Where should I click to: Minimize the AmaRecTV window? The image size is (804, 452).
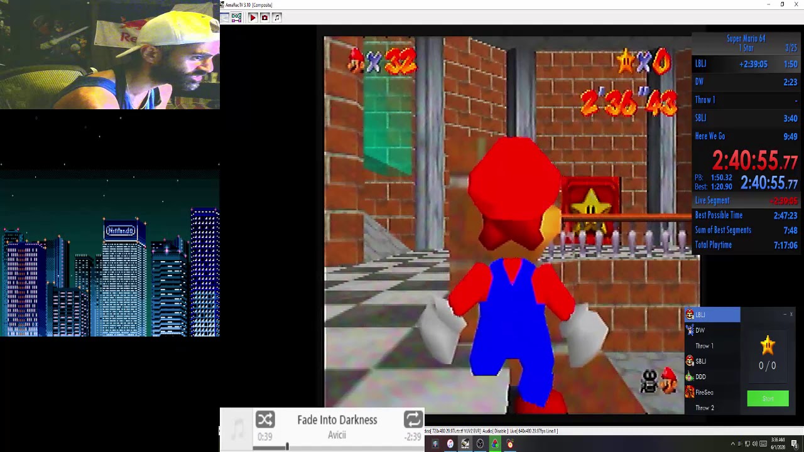click(x=768, y=4)
